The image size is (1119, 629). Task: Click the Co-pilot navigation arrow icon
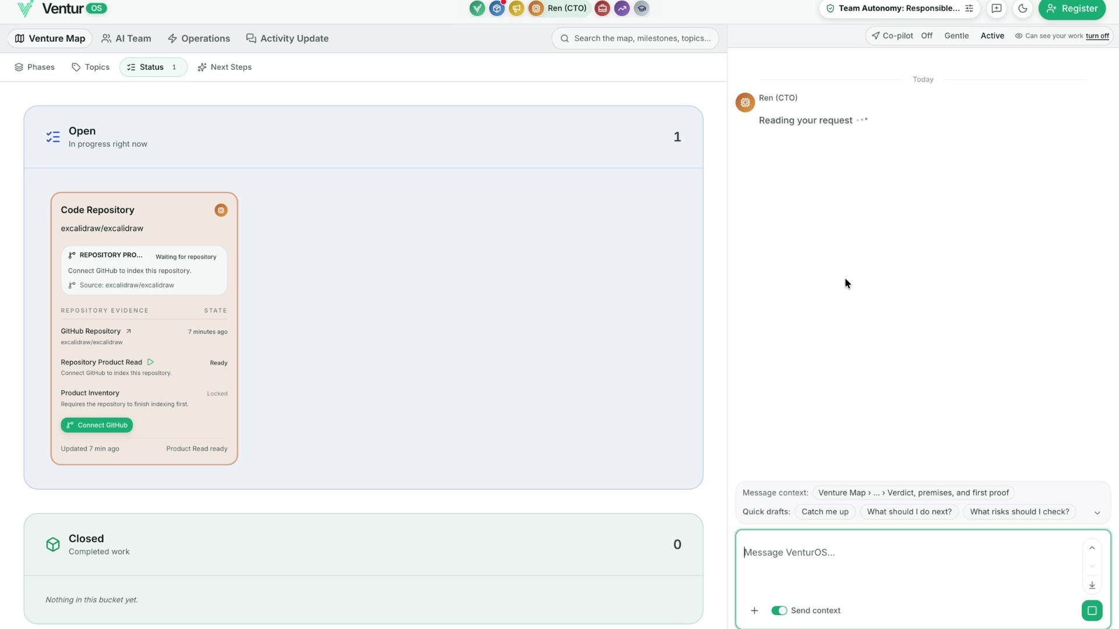[875, 36]
